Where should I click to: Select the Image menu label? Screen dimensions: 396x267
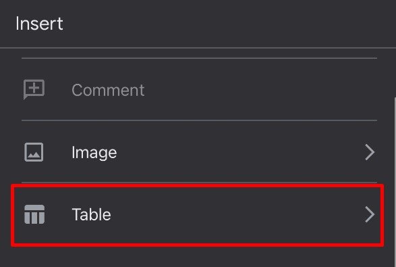pos(94,153)
